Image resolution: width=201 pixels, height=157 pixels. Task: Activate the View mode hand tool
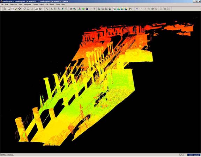tap(13, 9)
